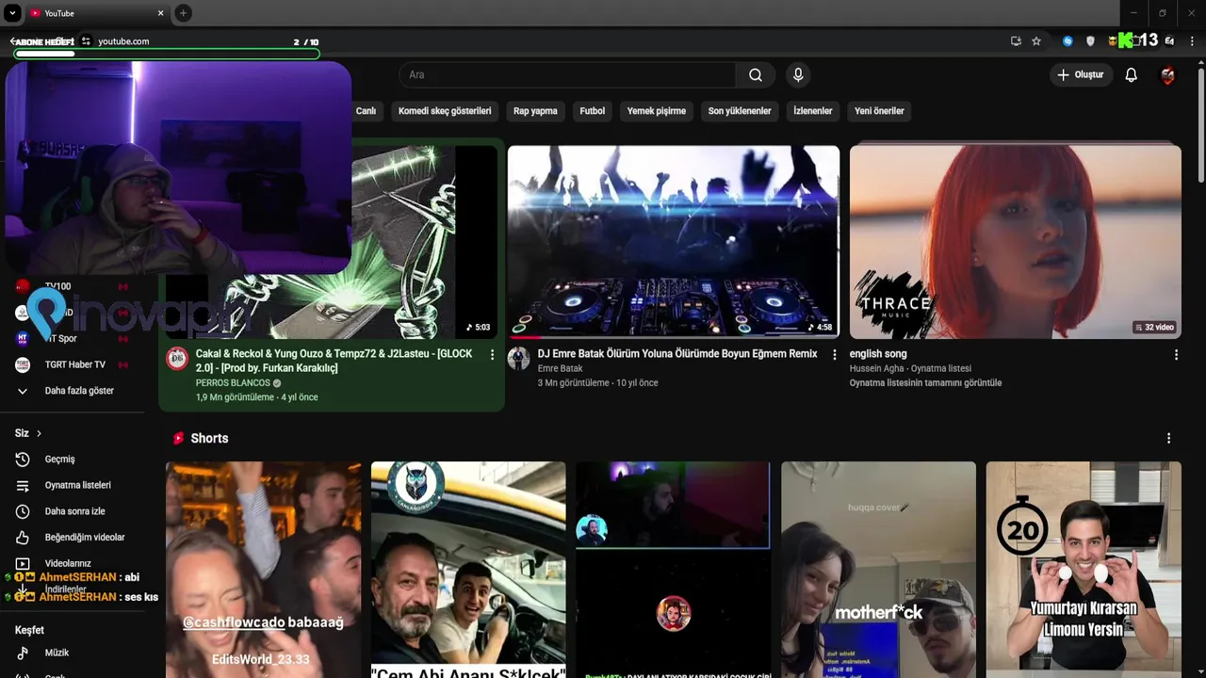This screenshot has width=1206, height=678.
Task: Click the Oluştur create button
Action: (x=1080, y=74)
